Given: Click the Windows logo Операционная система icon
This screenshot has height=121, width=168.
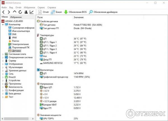Looking at the screenshot, I should (6, 57).
